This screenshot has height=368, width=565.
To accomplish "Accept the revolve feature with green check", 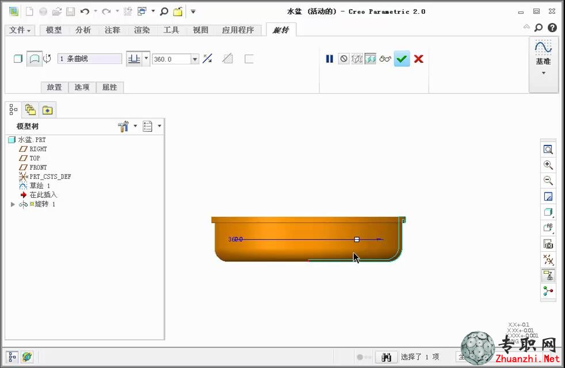I will pyautogui.click(x=402, y=59).
